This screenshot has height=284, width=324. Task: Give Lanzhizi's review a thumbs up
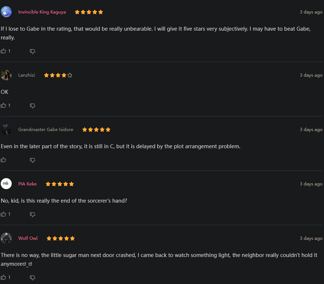click(3, 105)
